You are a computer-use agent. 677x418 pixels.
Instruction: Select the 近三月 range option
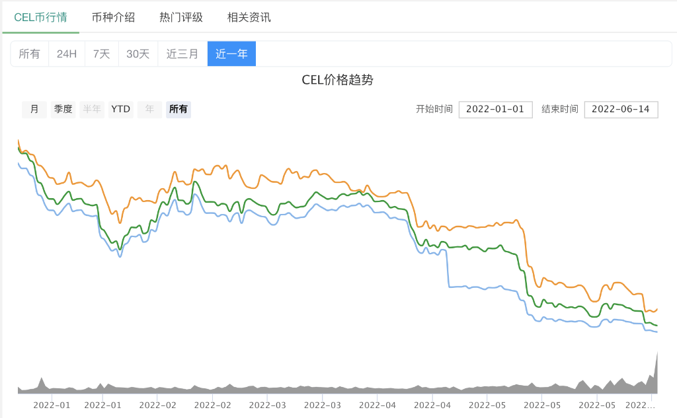click(x=182, y=53)
